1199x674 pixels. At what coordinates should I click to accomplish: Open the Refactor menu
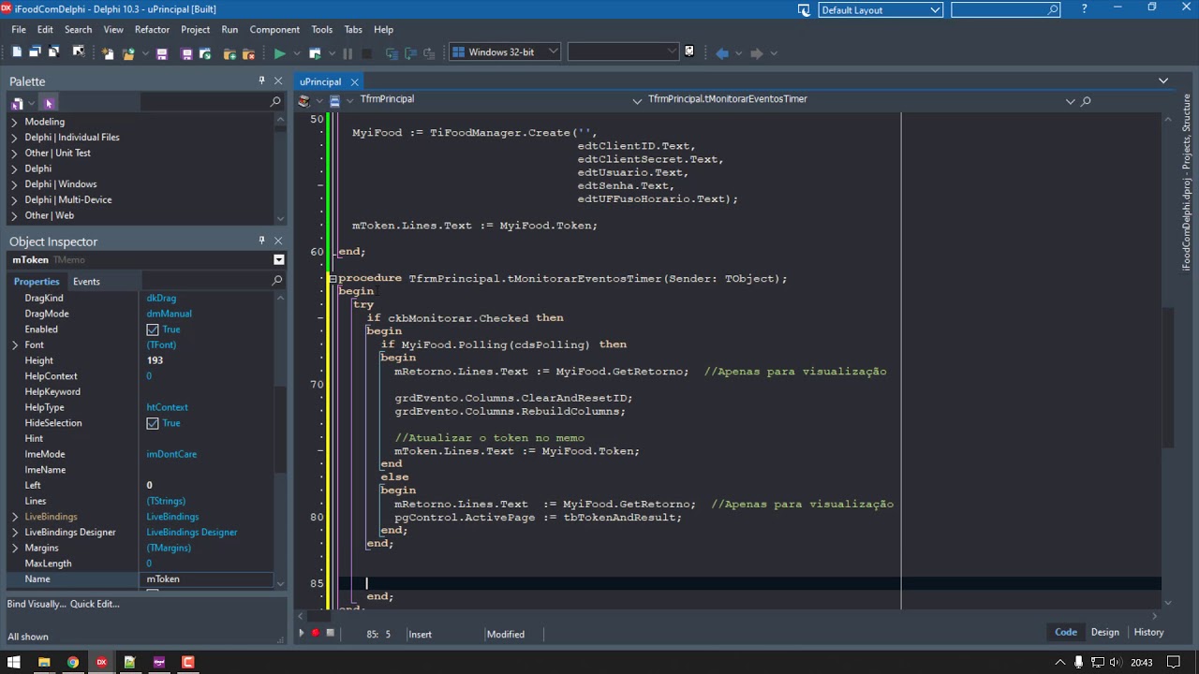coord(152,29)
